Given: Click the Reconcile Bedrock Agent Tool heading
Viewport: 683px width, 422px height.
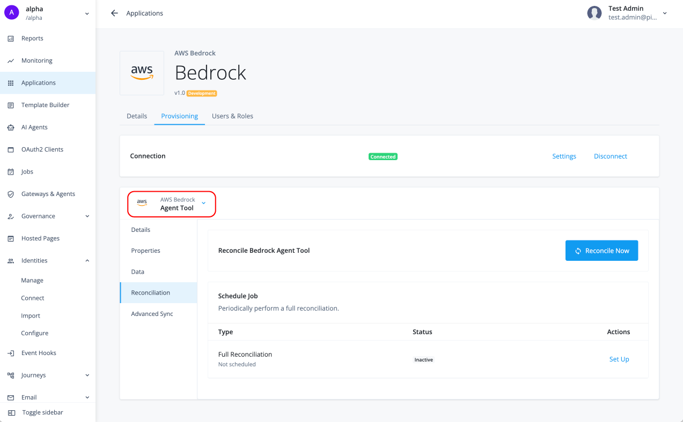Looking at the screenshot, I should coord(264,251).
